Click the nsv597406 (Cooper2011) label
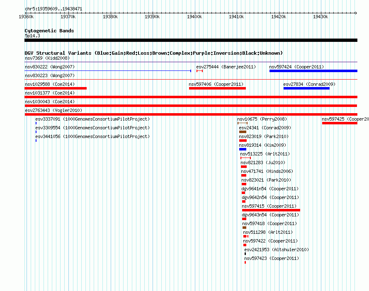Screen dimensions: 369x291 tap(216, 84)
